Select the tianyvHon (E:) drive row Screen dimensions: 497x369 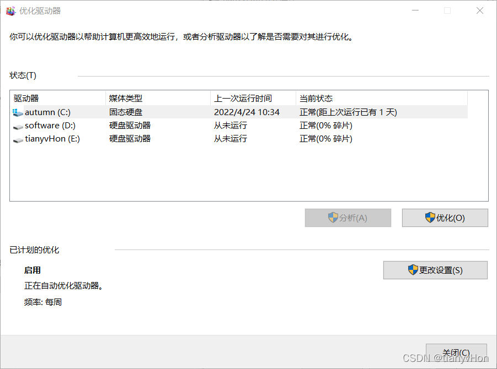pyautogui.click(x=239, y=139)
